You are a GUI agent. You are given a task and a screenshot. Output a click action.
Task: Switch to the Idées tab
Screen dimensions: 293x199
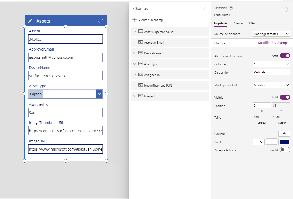[x=253, y=23]
